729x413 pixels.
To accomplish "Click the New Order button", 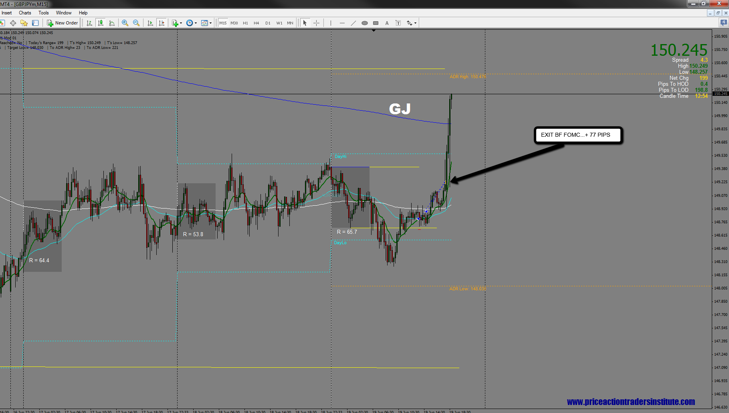I will [63, 23].
